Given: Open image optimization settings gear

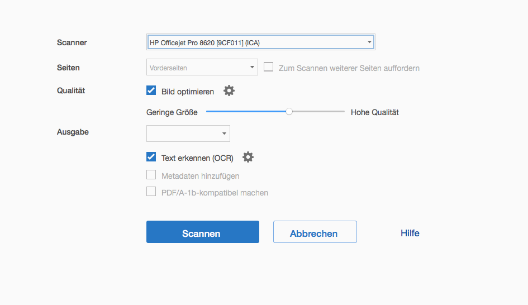Looking at the screenshot, I should [229, 90].
